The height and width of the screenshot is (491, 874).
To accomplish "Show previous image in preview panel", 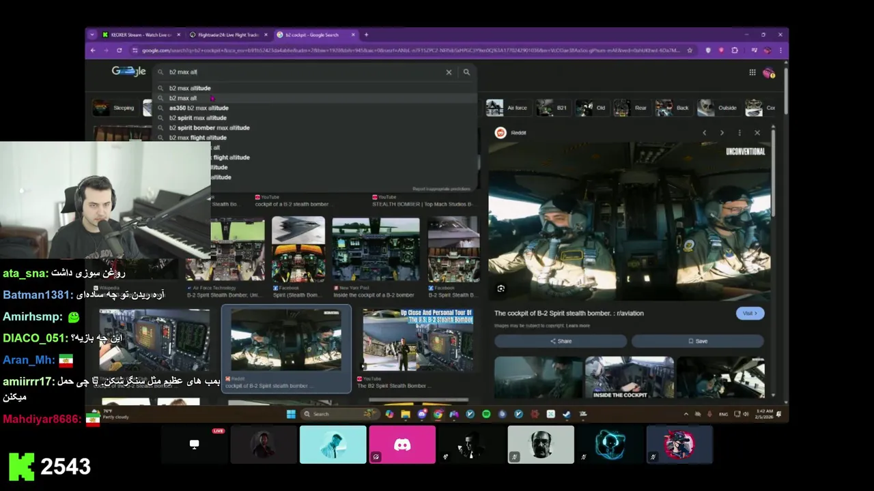I will pos(705,133).
